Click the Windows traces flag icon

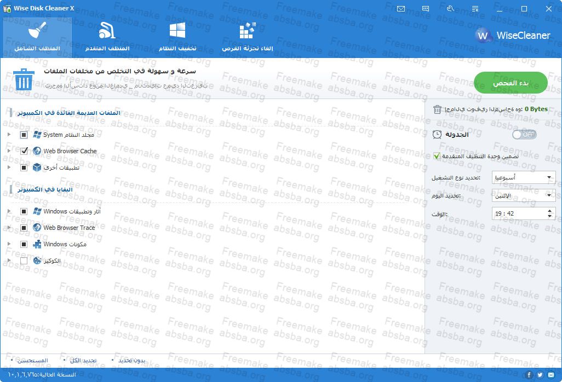click(x=37, y=211)
